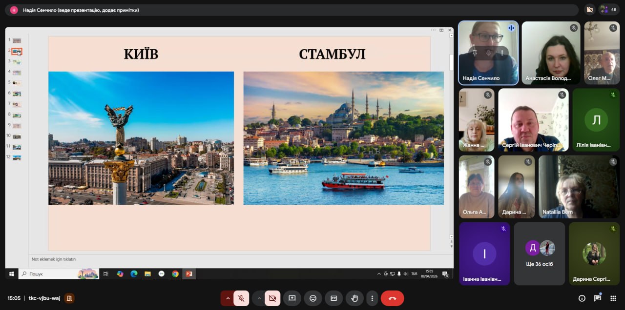Pin Надія Сенчило's video tile

point(475,53)
